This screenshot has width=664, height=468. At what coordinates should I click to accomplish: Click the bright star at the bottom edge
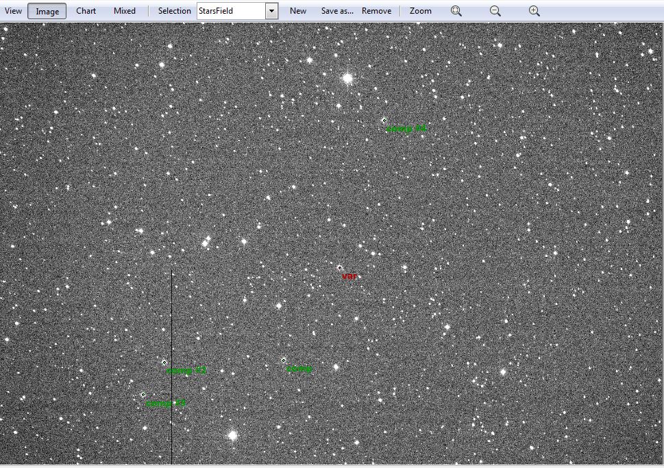point(233,435)
